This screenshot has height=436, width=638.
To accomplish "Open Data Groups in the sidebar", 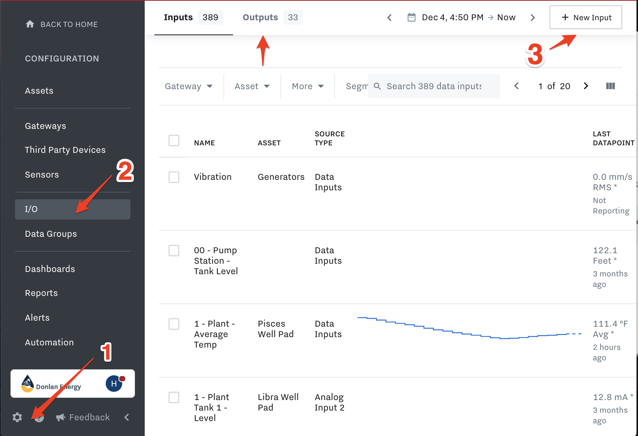I will pos(51,234).
